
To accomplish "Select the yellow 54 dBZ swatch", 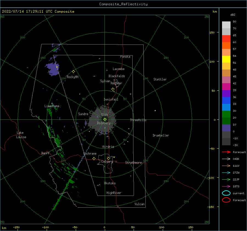I will click(x=226, y=59).
